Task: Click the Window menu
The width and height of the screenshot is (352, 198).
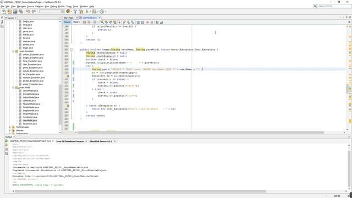Action: tap(84, 7)
